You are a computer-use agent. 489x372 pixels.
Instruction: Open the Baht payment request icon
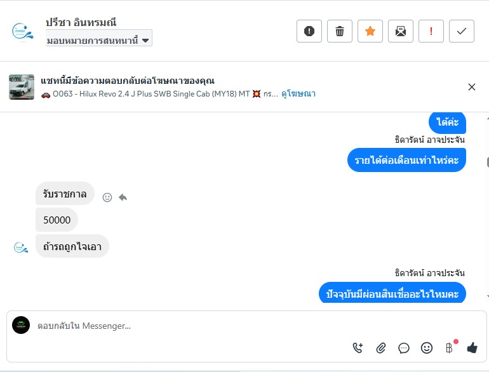(450, 348)
